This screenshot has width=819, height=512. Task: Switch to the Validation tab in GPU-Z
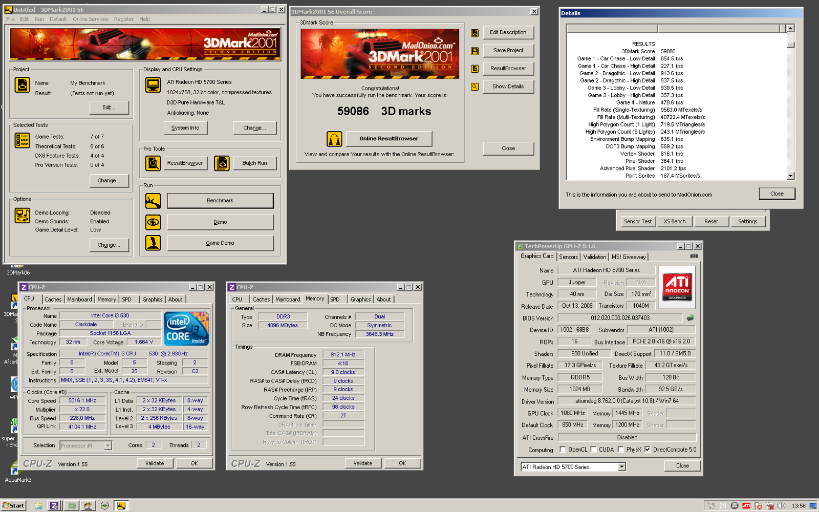[595, 257]
